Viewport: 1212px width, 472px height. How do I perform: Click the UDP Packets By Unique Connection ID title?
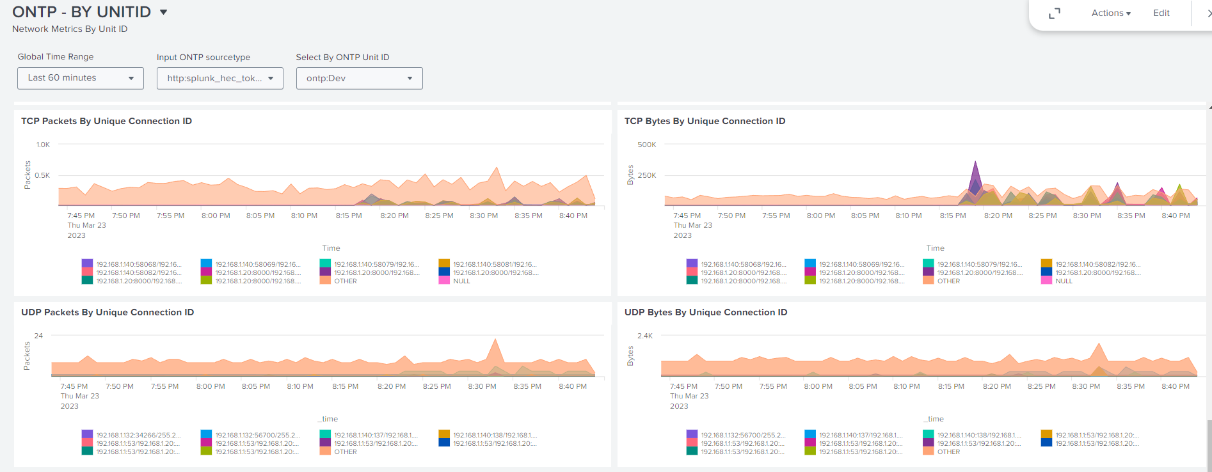coord(108,312)
